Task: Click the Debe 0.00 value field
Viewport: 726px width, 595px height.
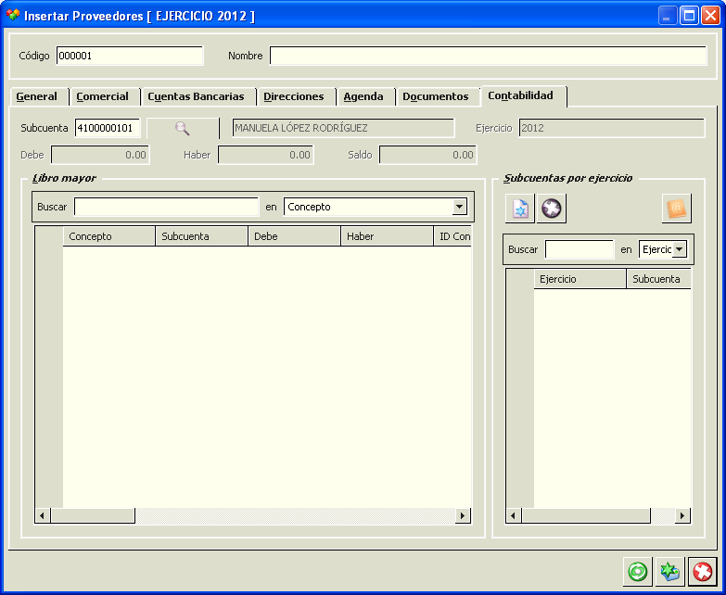Action: coord(100,155)
